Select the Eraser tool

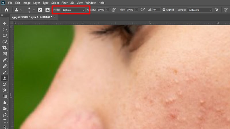click(5, 90)
